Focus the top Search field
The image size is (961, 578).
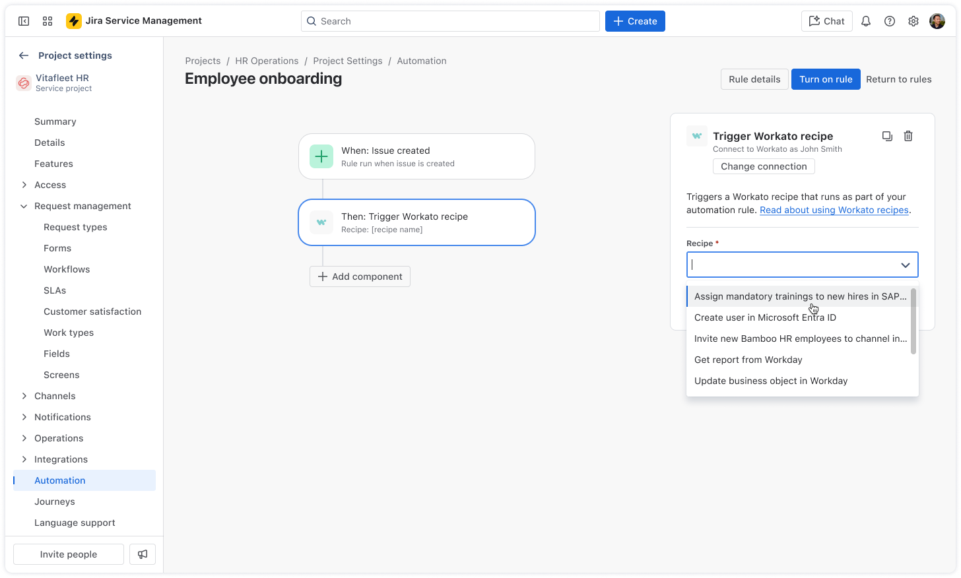450,21
